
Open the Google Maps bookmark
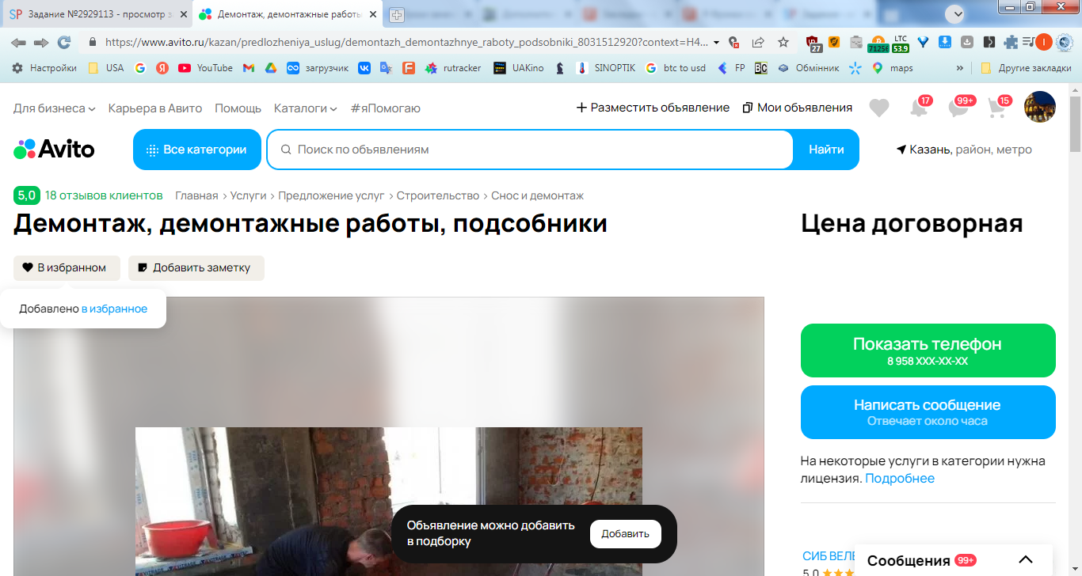893,68
